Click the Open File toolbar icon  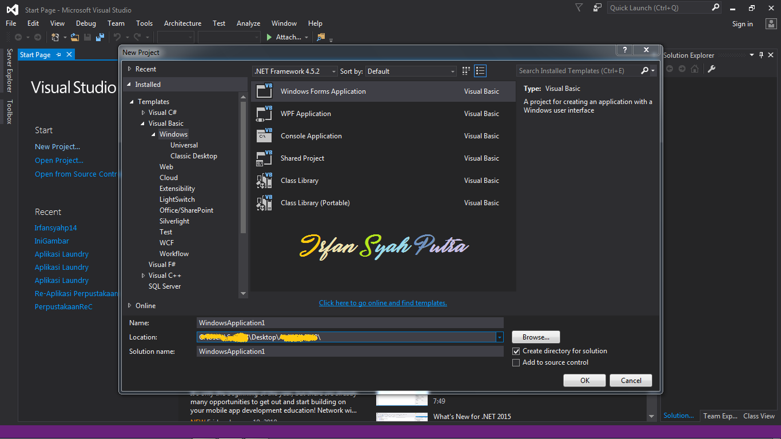(x=75, y=37)
